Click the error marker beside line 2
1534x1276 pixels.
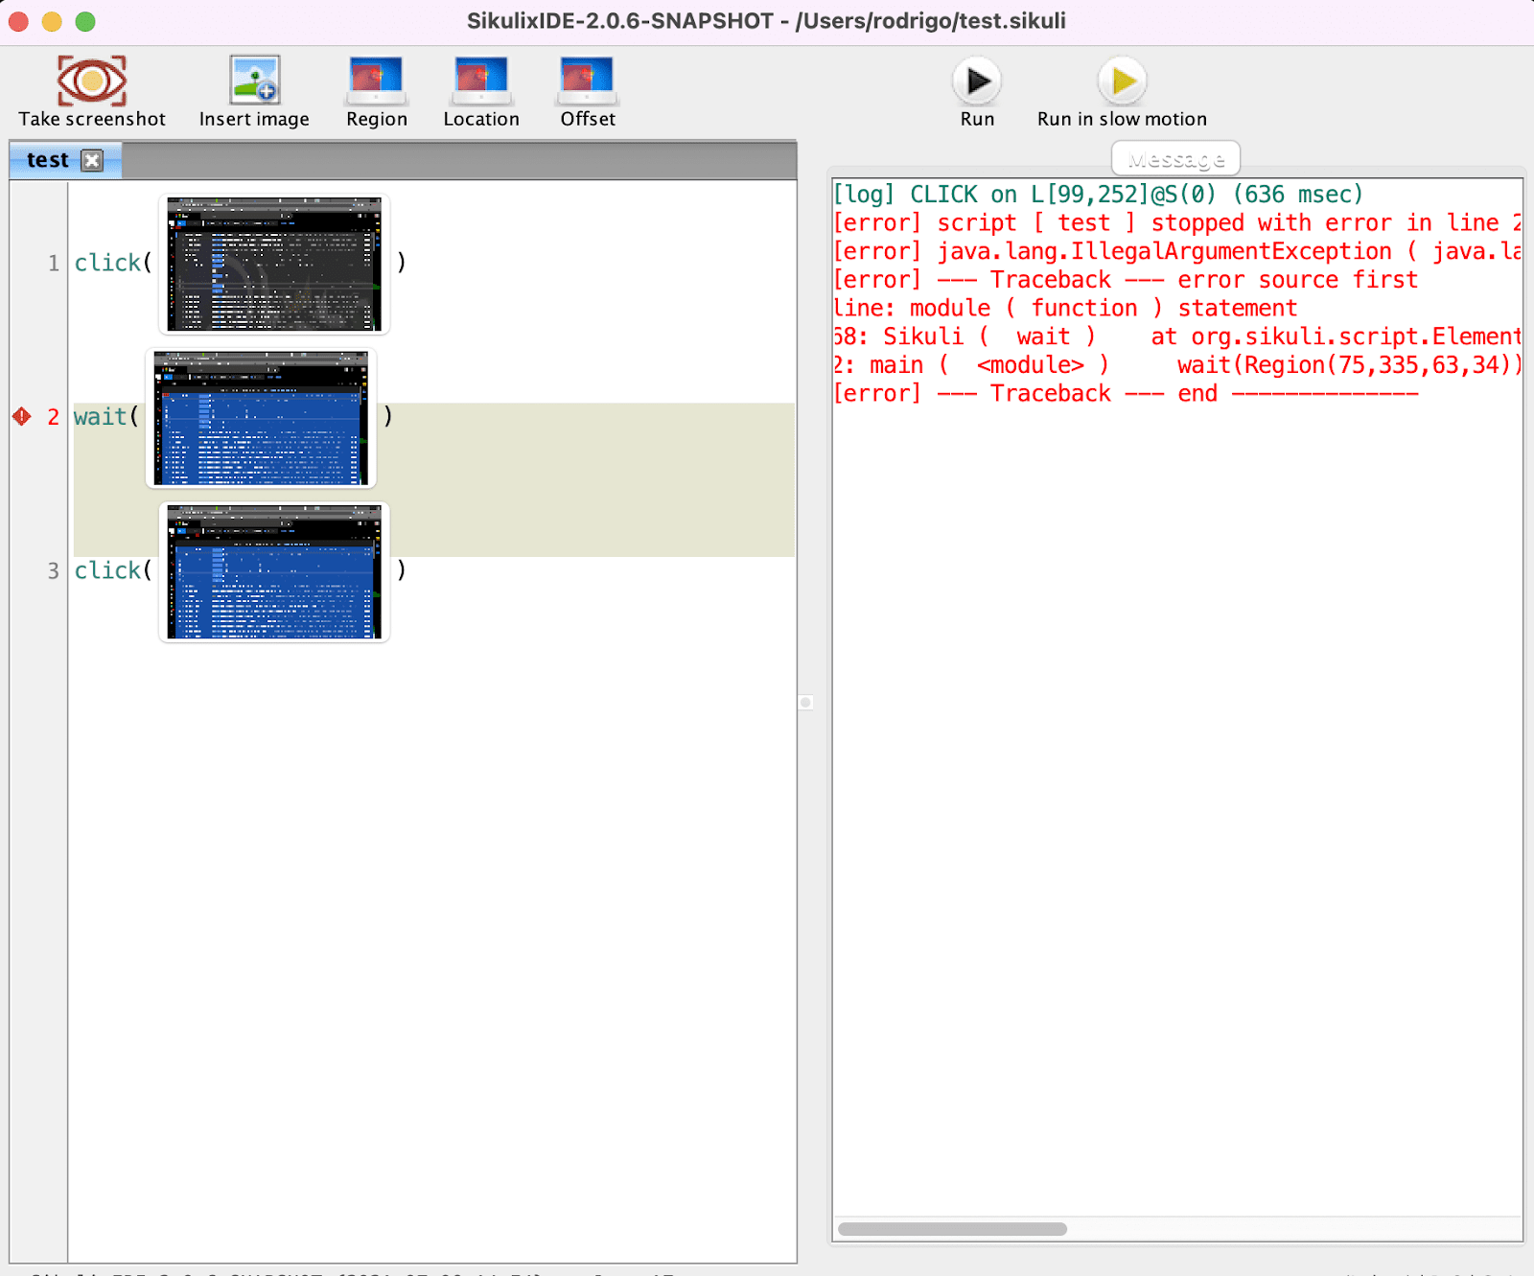click(x=22, y=416)
